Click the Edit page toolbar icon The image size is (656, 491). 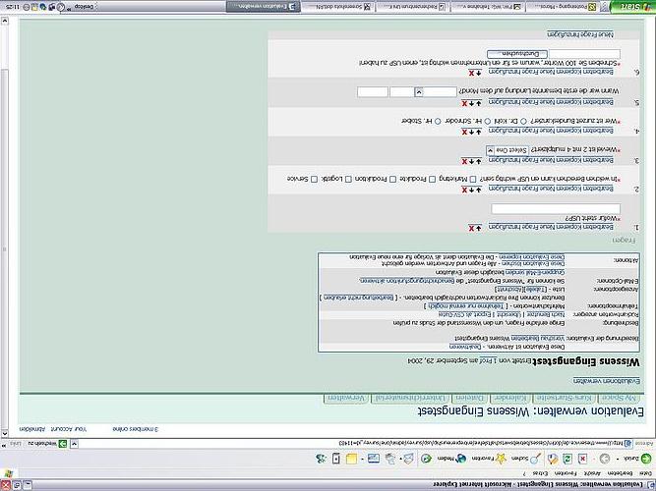point(373,459)
